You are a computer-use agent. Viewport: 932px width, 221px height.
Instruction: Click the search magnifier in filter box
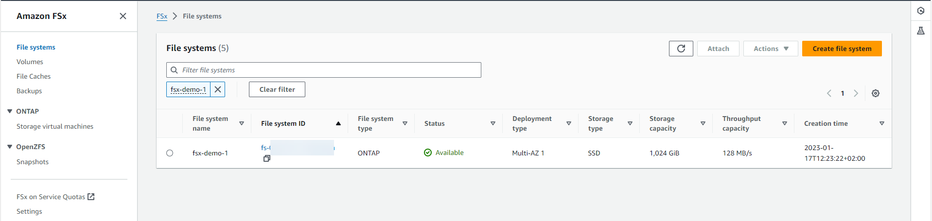174,70
